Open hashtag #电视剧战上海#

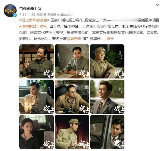click(x=33, y=26)
